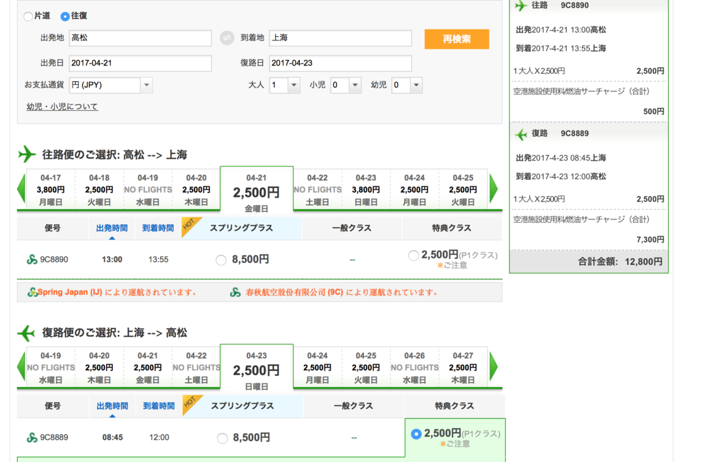Click the 7,300円 surcharge amount in summary
This screenshot has width=701, height=462.
[x=650, y=240]
